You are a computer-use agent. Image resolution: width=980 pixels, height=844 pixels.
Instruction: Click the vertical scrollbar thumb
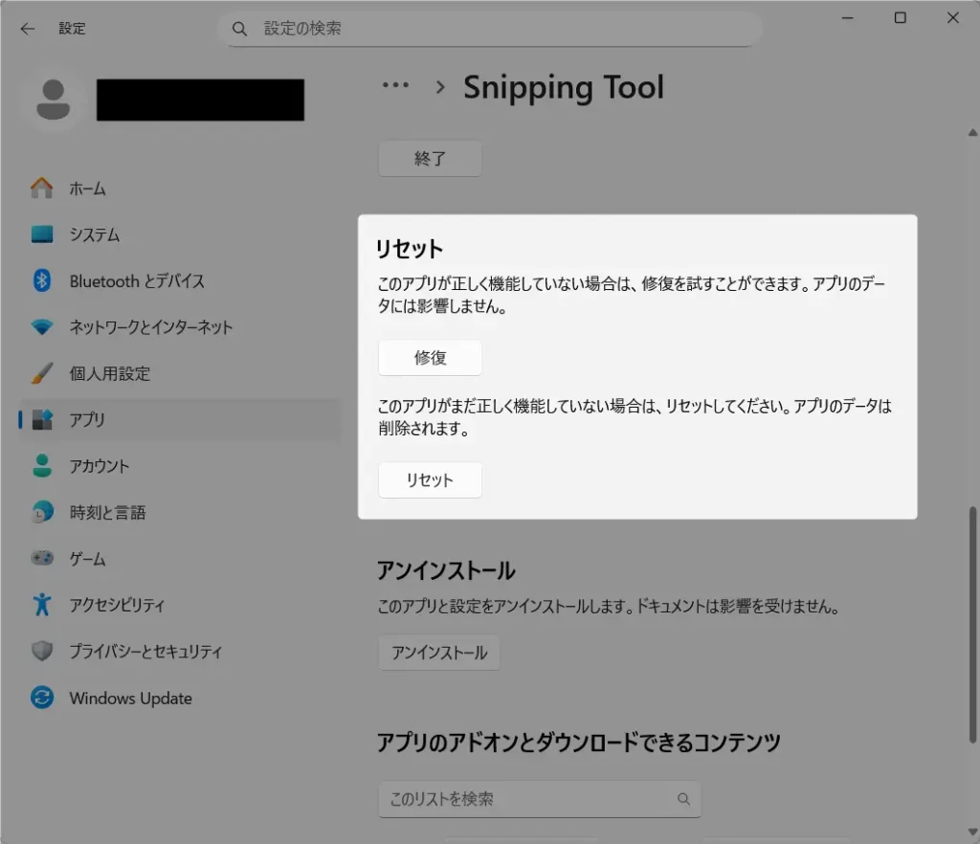click(x=972, y=625)
